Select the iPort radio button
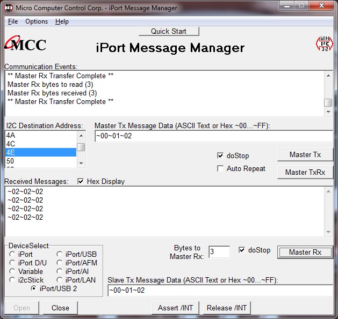 click(12, 254)
